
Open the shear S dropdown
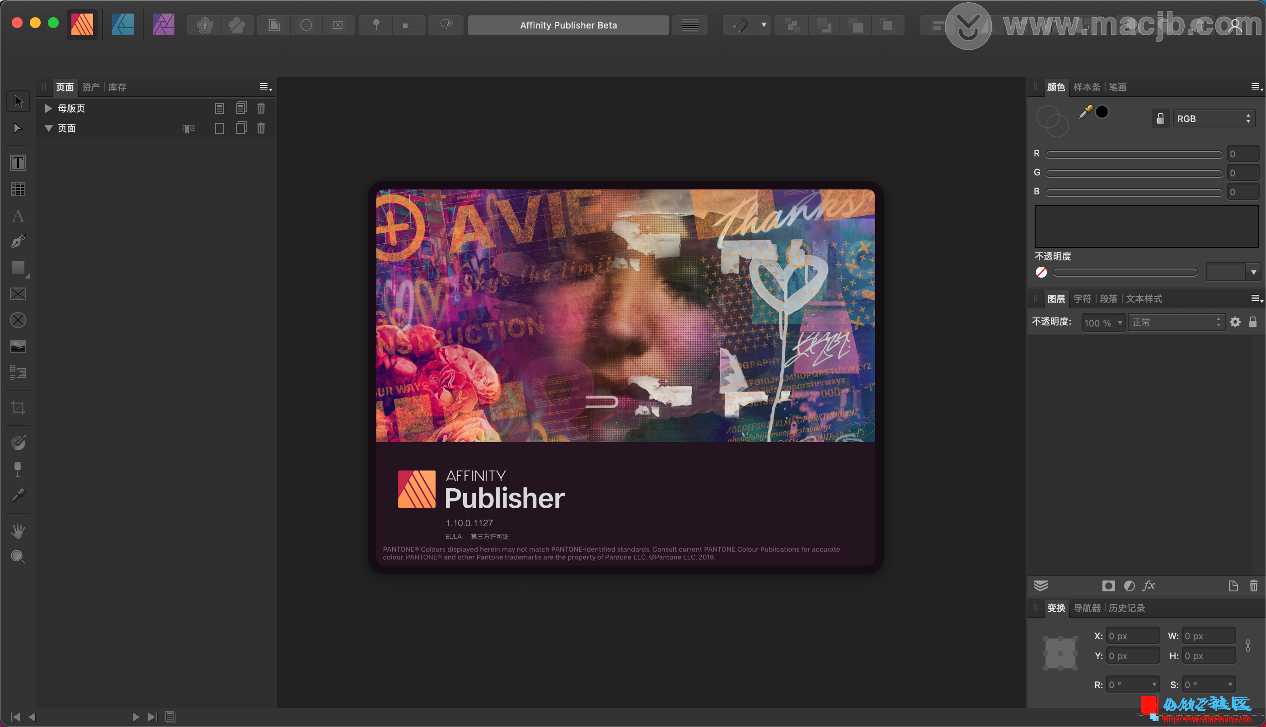click(1229, 685)
